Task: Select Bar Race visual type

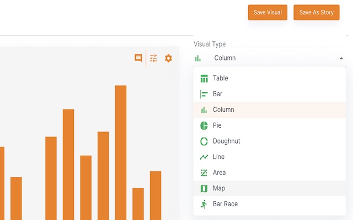Action: [x=270, y=204]
